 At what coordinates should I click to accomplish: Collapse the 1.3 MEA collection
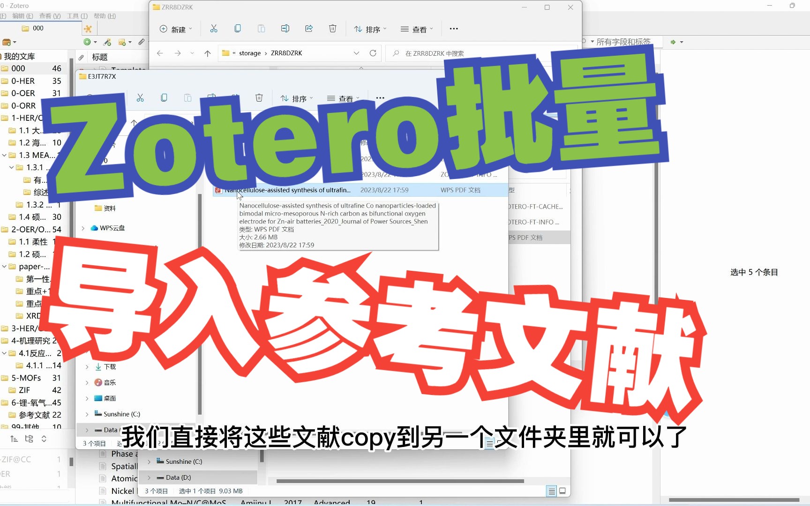4,155
